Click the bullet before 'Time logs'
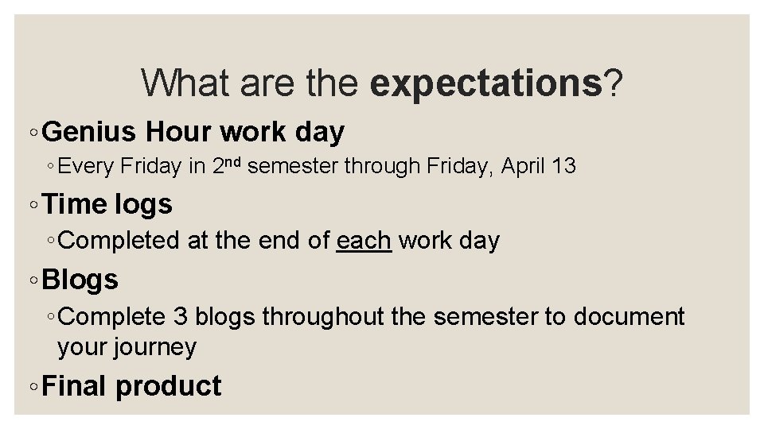Screen dimensions: 764x429 33,205
